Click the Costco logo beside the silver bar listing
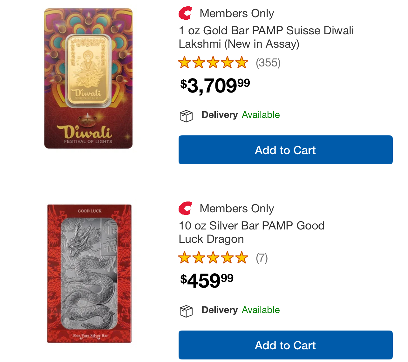Image resolution: width=408 pixels, height=362 pixels. pos(185,208)
